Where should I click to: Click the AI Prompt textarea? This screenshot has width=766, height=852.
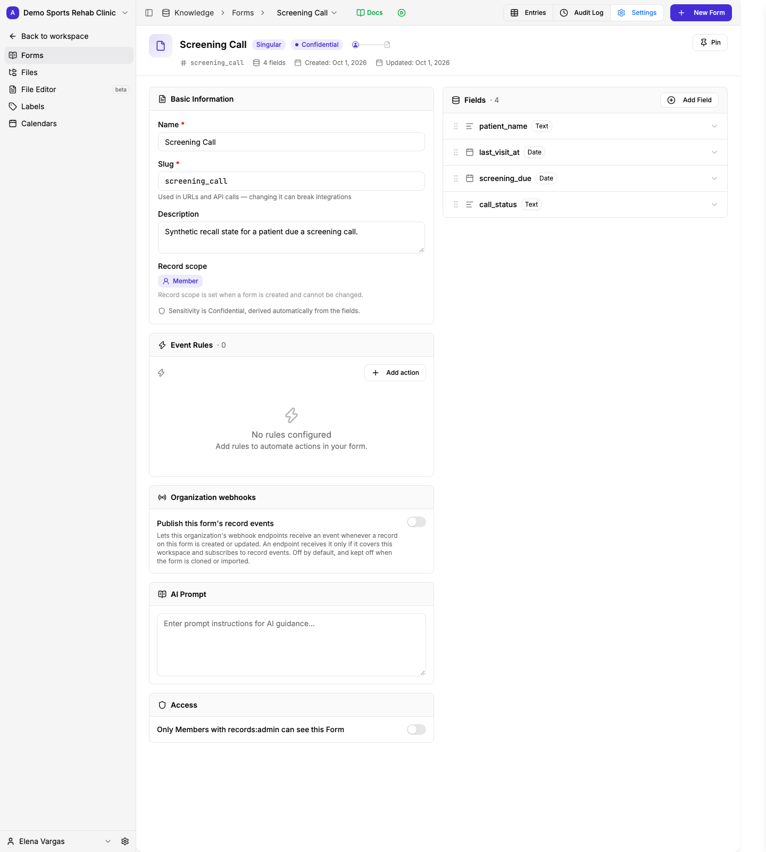292,645
